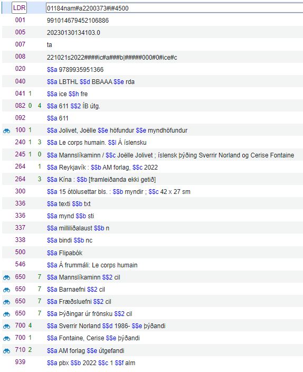Image resolution: width=303 pixels, height=372 pixels.
Task: Click first indicator 4 of Sverrir Norland row
Action: (30, 325)
